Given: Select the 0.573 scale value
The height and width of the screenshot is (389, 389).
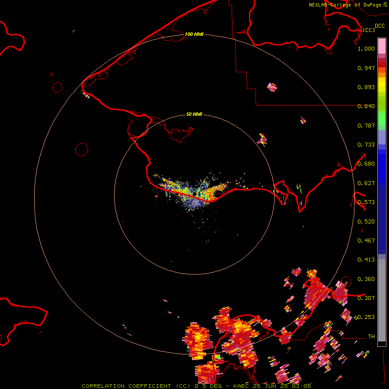Looking at the screenshot, I should (x=366, y=202).
